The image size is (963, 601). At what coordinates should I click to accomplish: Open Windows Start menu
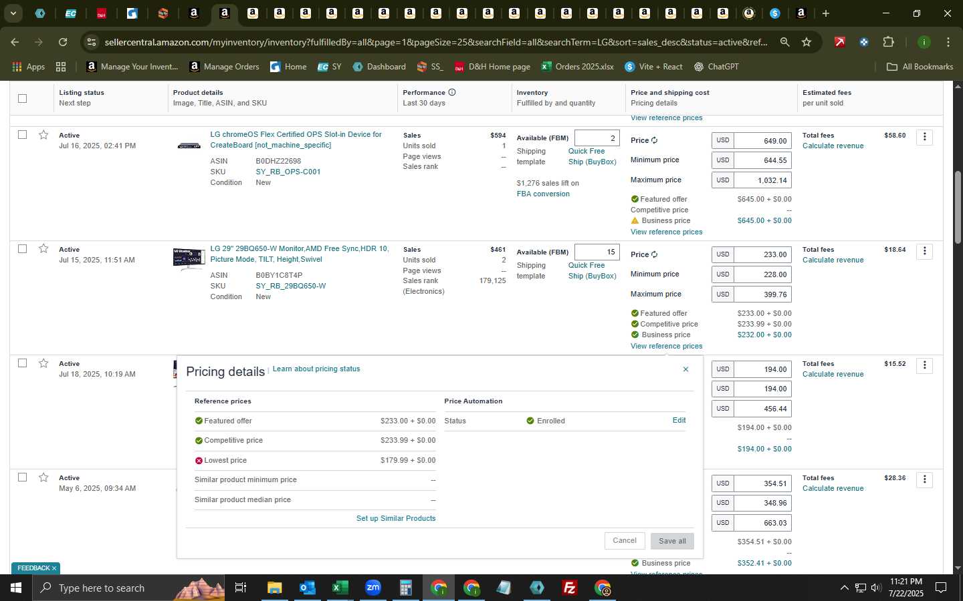(x=16, y=588)
